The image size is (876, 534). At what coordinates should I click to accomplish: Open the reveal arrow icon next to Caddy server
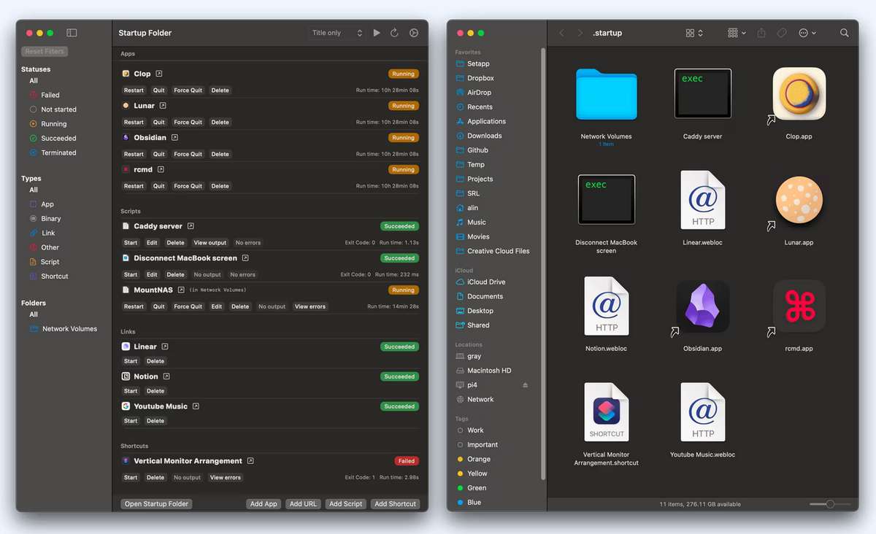tap(191, 226)
